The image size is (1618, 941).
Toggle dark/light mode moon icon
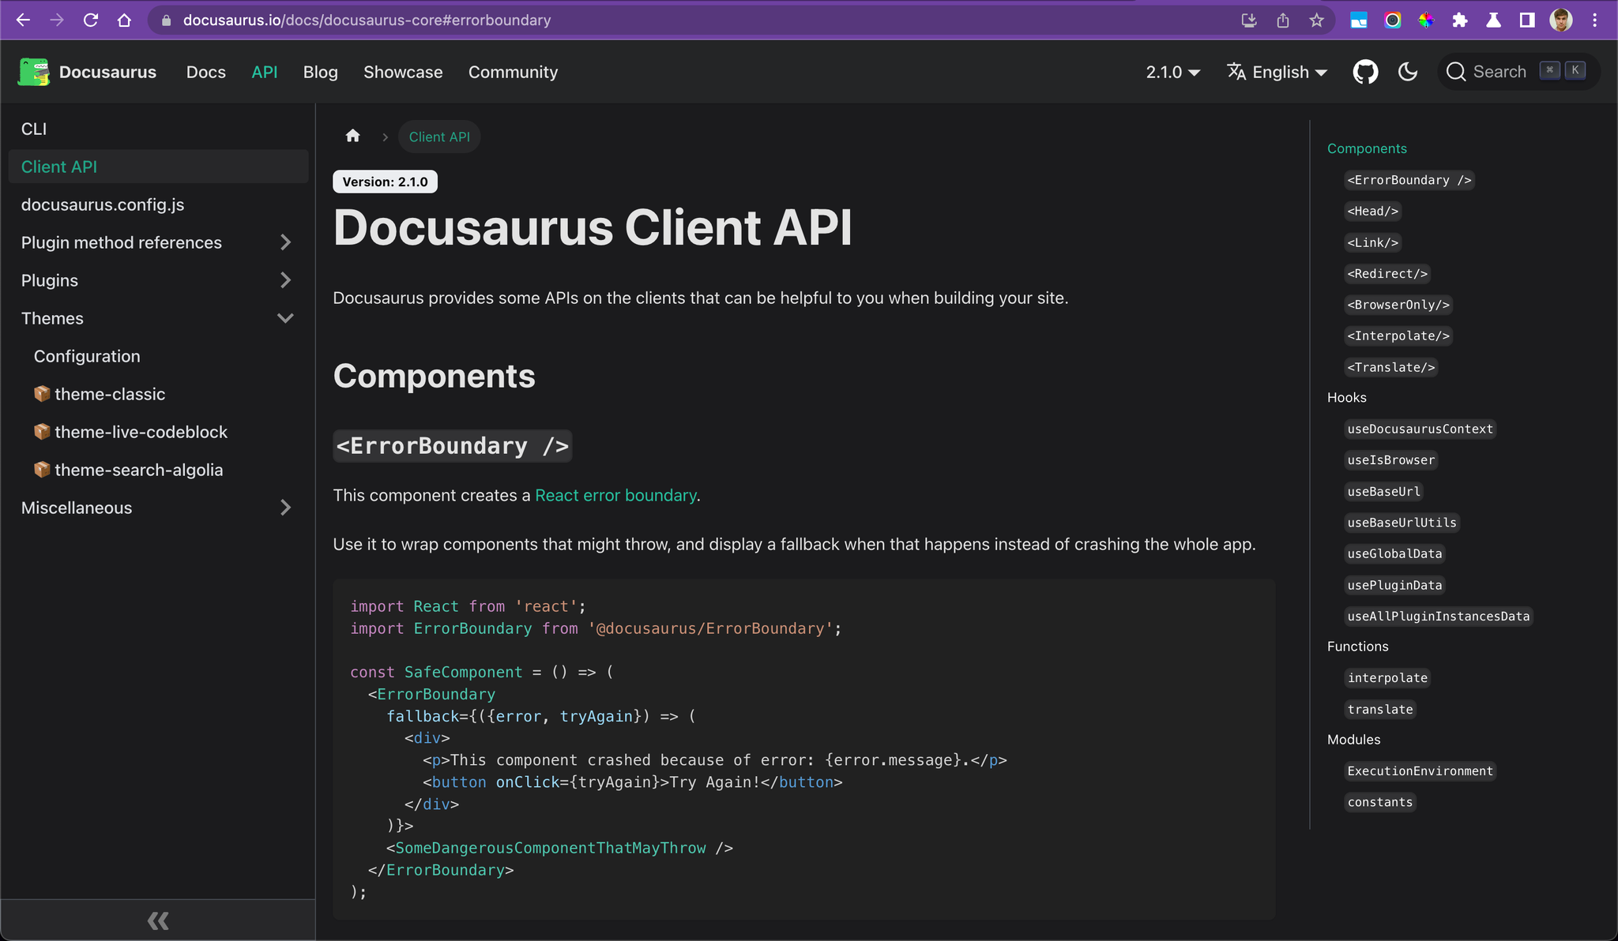pyautogui.click(x=1408, y=72)
